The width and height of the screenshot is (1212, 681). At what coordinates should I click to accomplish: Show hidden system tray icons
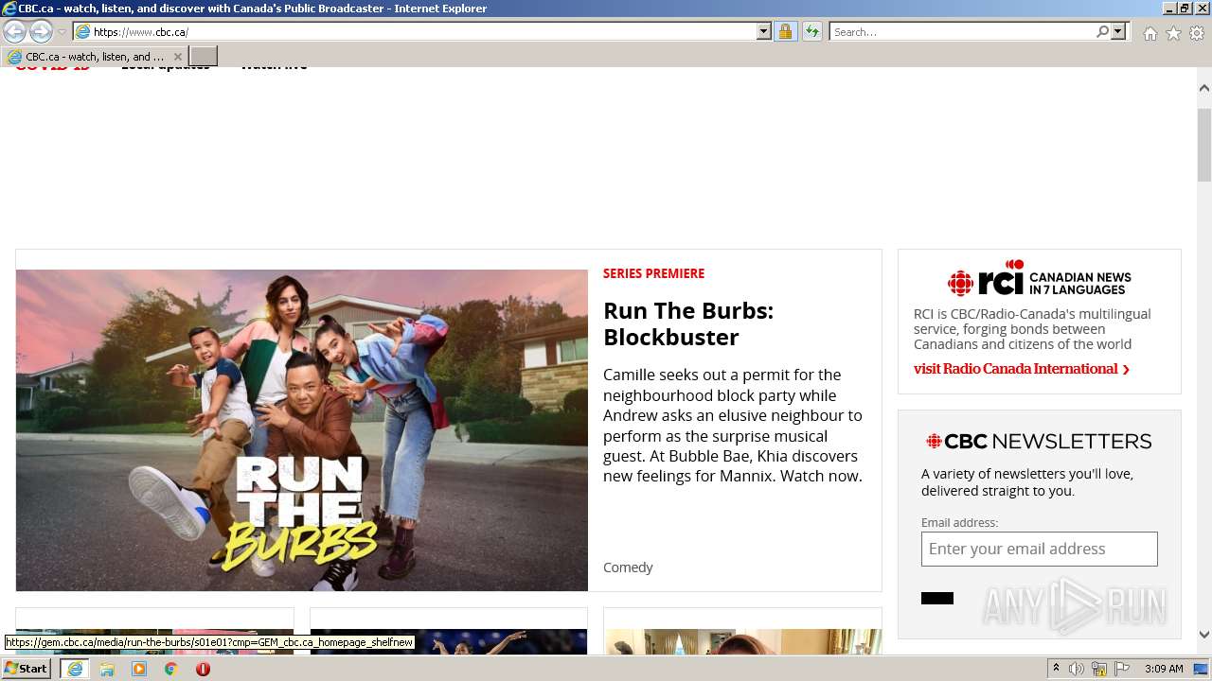1056,669
